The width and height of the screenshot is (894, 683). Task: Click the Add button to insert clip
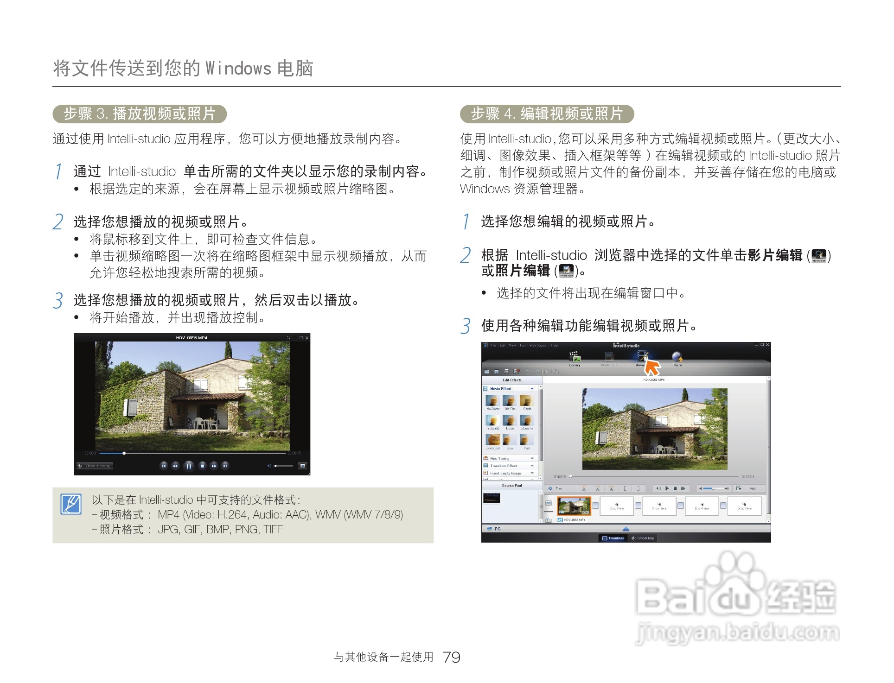coord(754,488)
